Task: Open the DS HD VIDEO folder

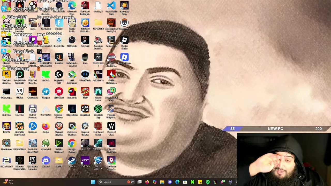Action: [19, 145]
